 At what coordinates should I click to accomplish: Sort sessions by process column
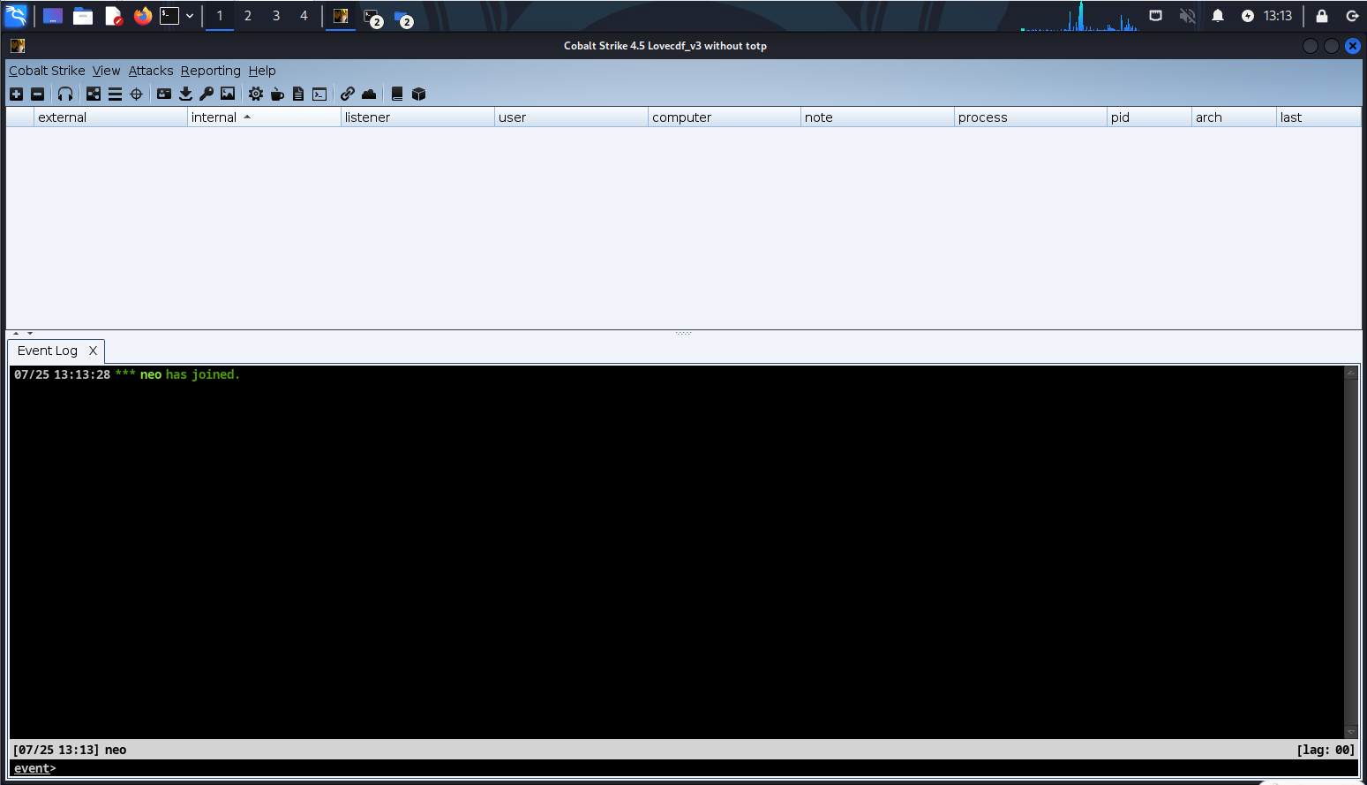(1031, 117)
